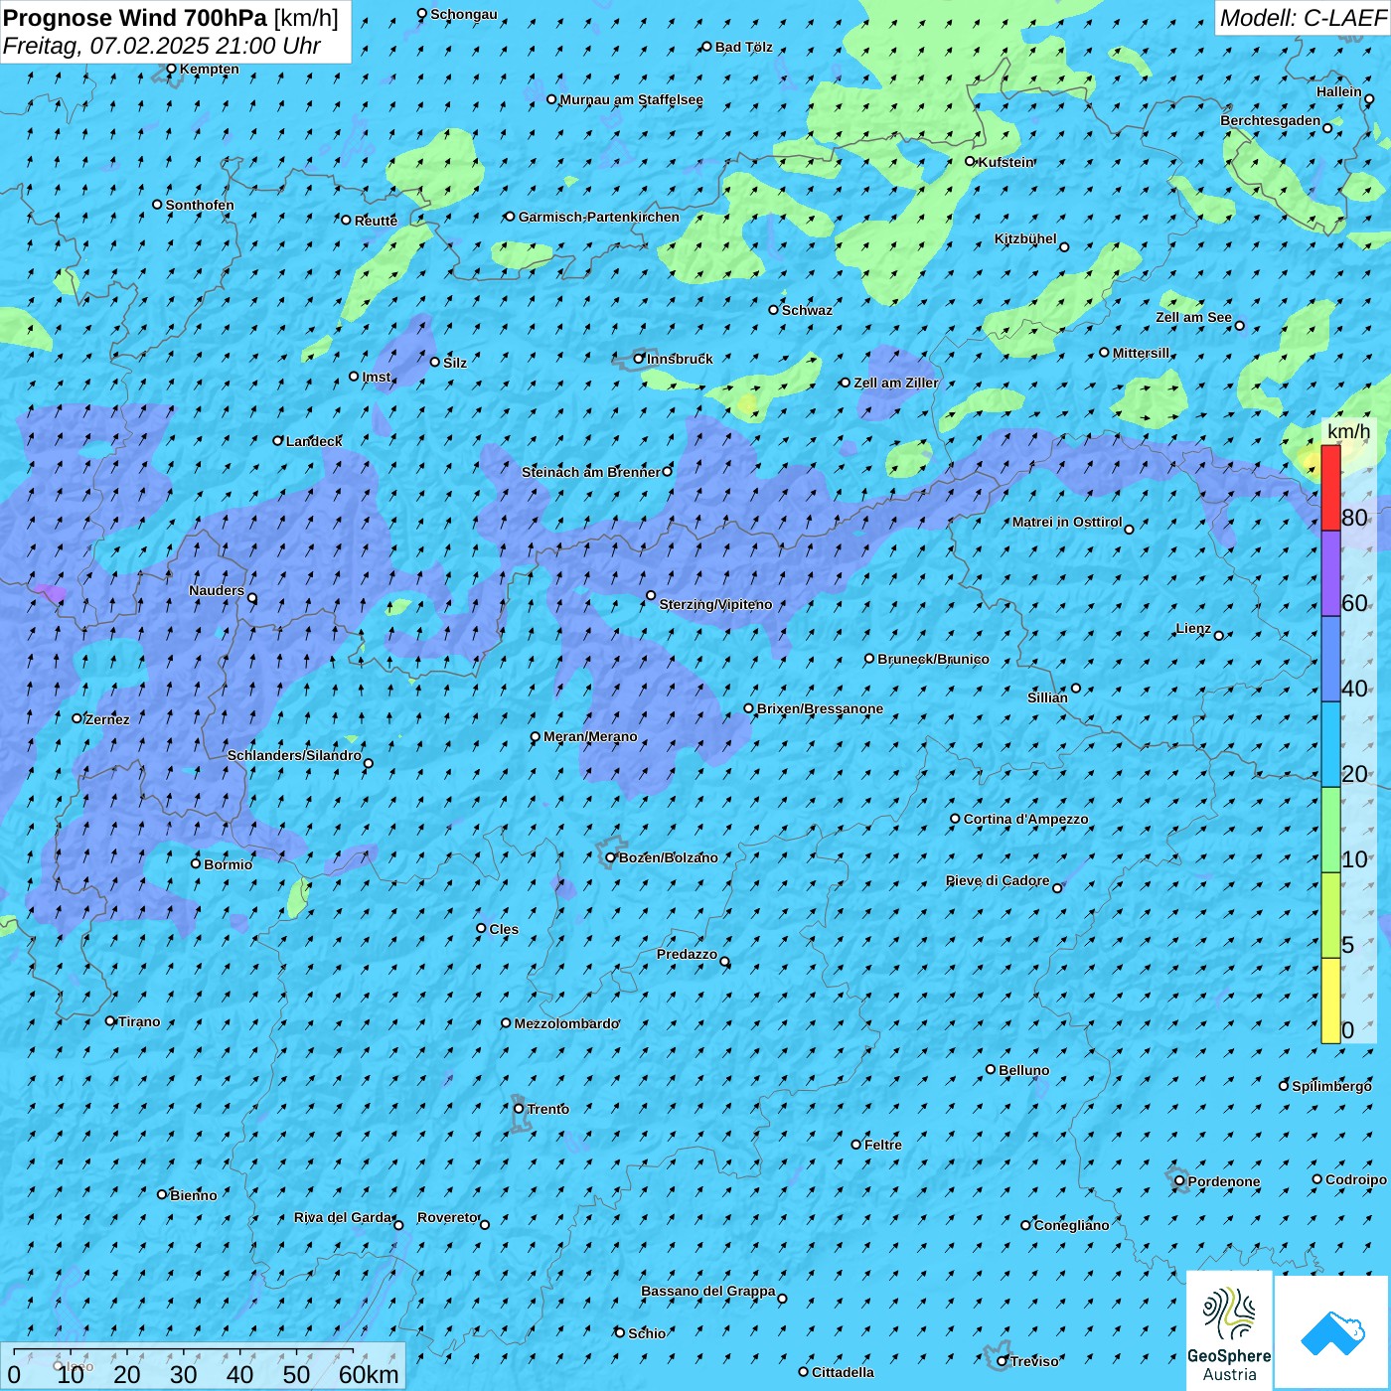Click the Cortina d'Ampezzo location dot
The image size is (1391, 1391).
pos(956,819)
